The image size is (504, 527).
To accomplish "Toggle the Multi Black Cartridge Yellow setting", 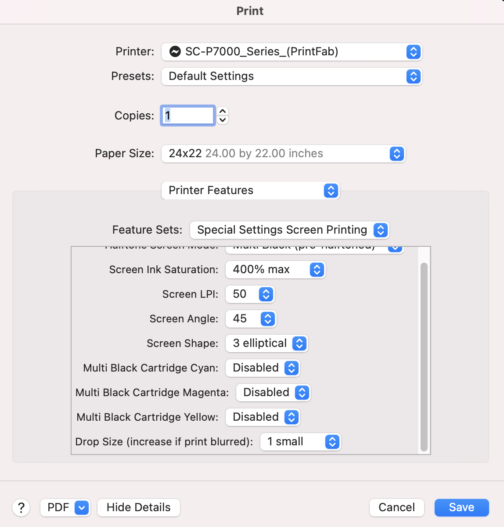I will click(x=263, y=417).
